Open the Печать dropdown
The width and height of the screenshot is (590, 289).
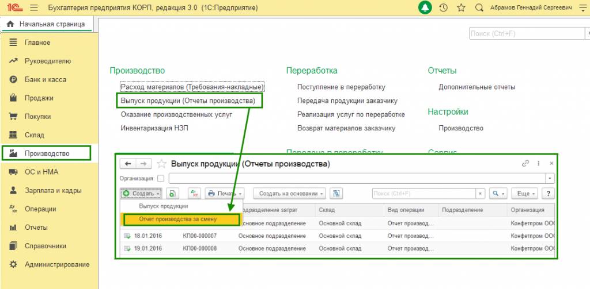click(225, 194)
